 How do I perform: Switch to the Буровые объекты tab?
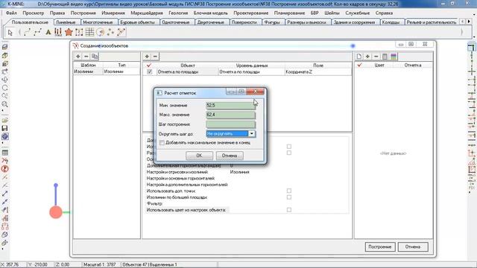pyautogui.click(x=137, y=22)
